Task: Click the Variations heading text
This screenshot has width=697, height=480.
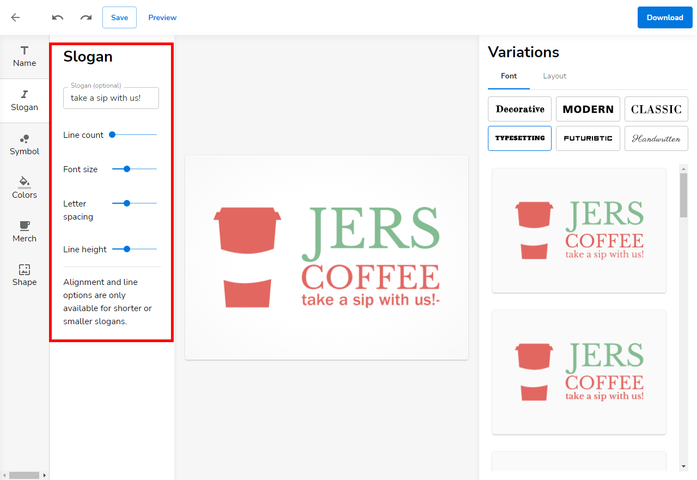Action: [x=523, y=52]
